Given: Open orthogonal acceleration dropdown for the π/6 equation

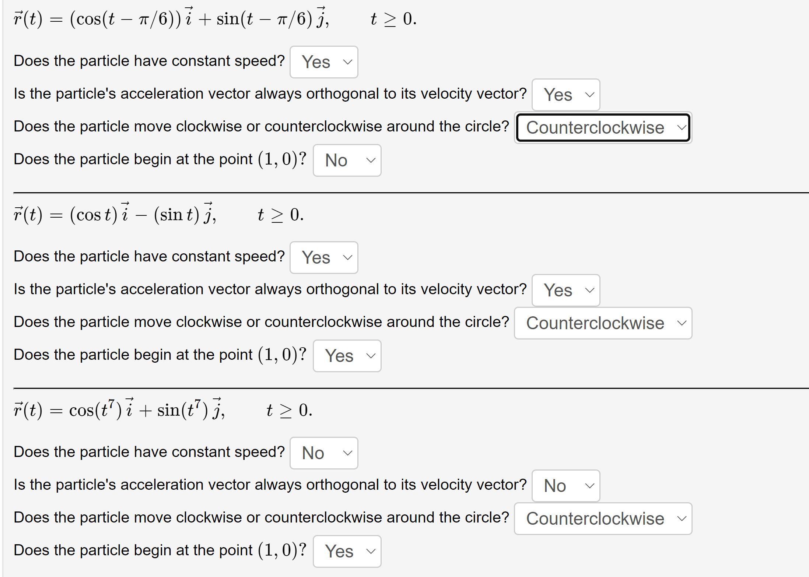Looking at the screenshot, I should pyautogui.click(x=565, y=95).
